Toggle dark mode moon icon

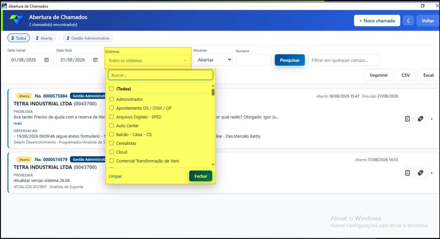pyautogui.click(x=408, y=21)
